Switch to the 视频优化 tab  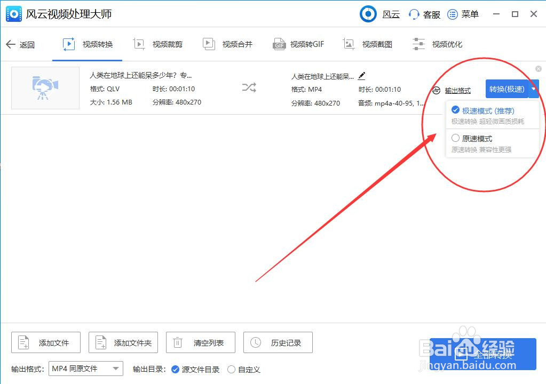click(437, 44)
